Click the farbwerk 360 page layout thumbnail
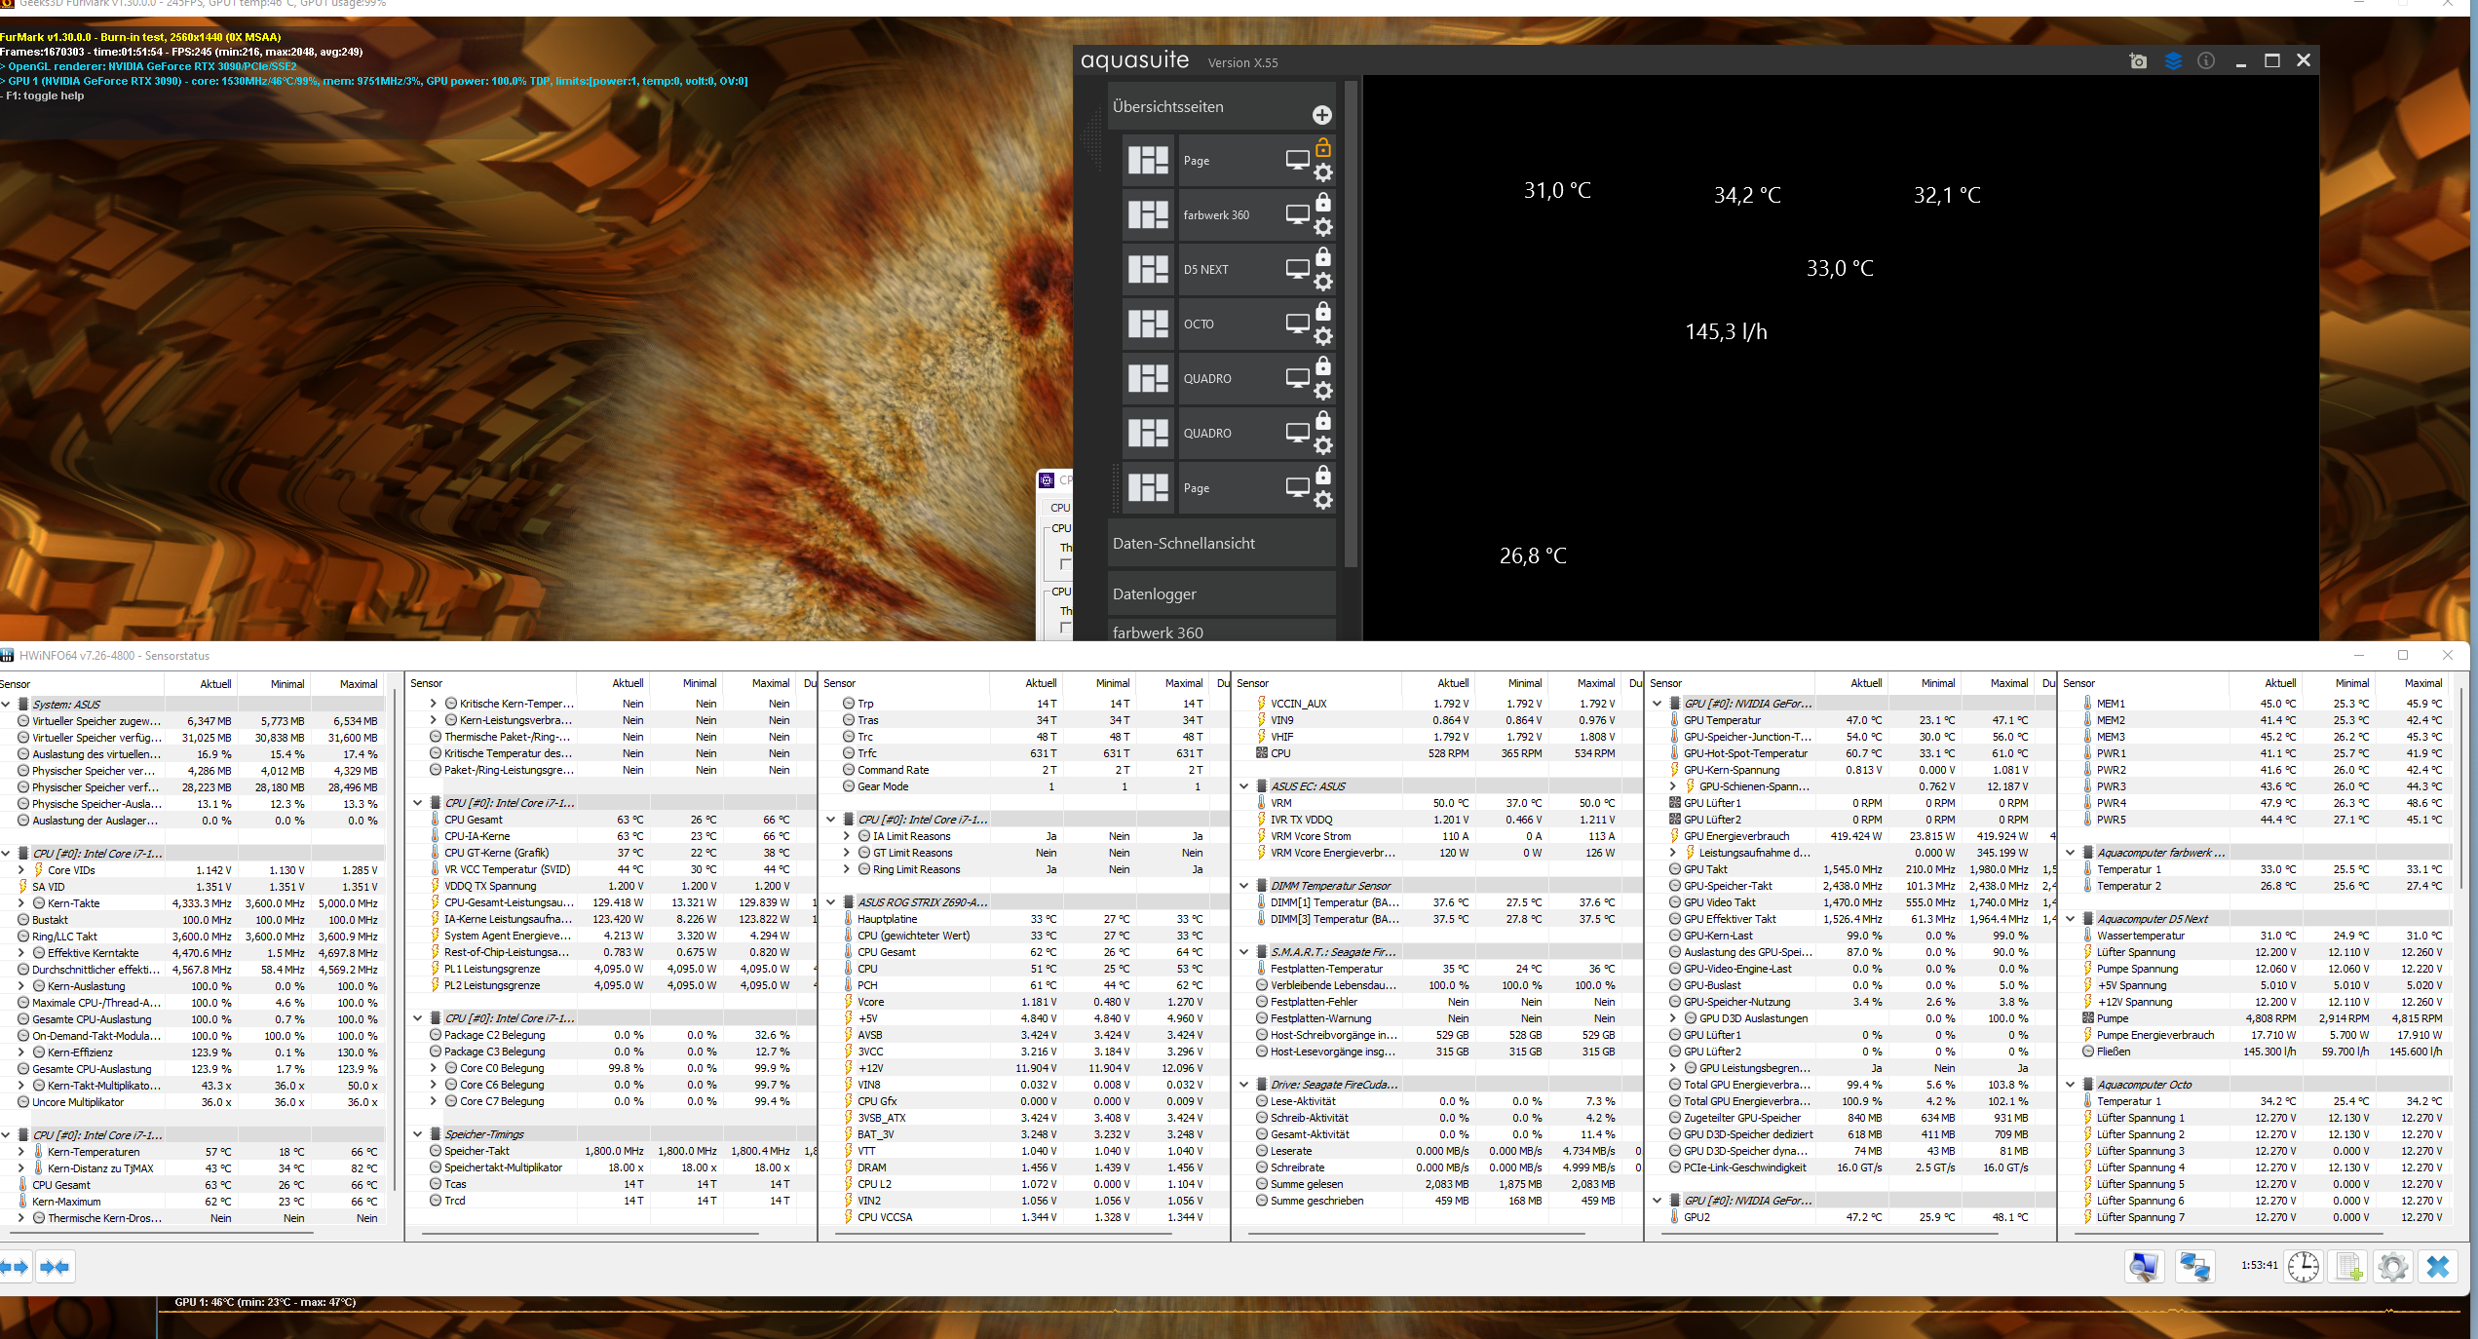 pos(1148,214)
